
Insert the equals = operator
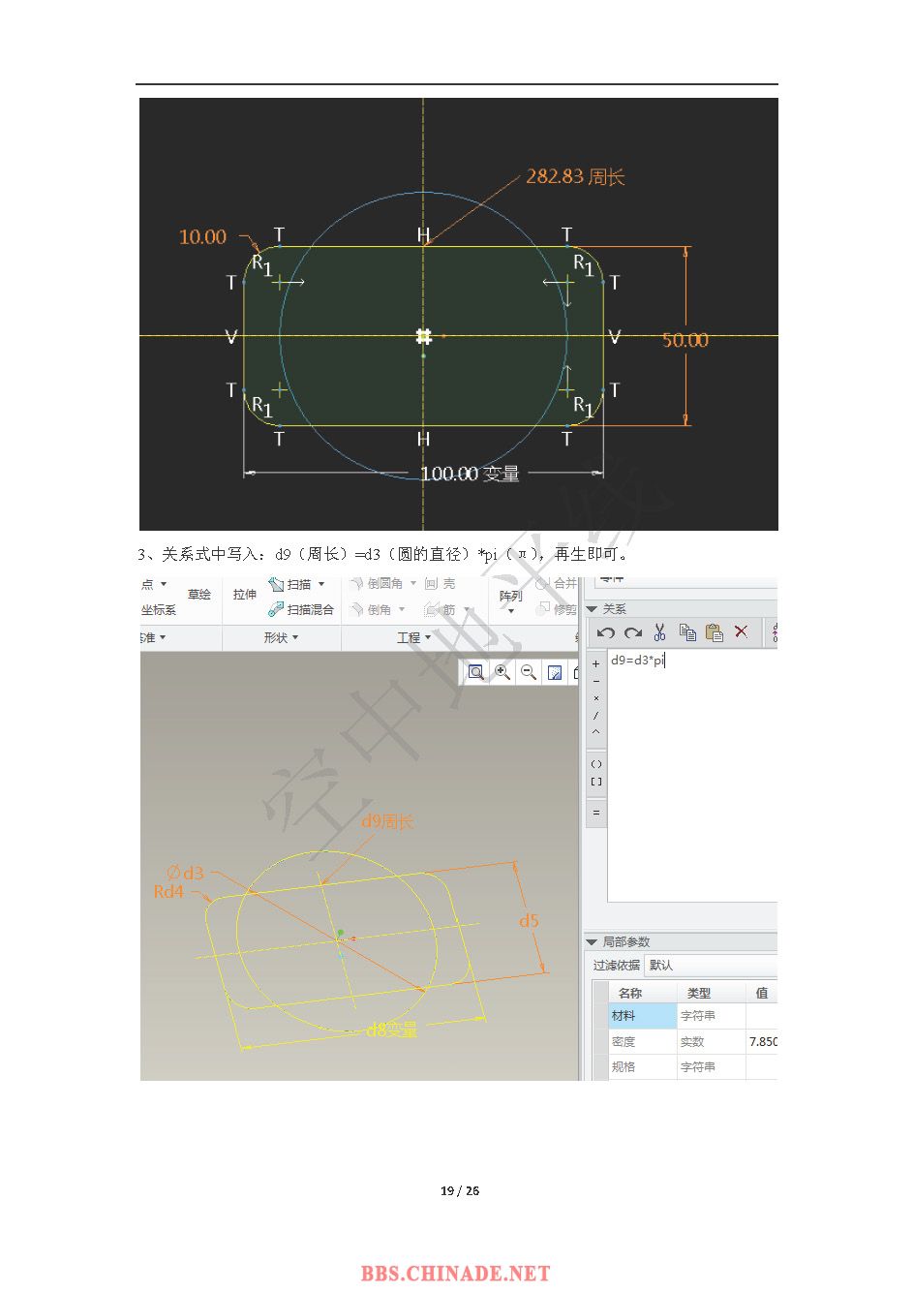[595, 813]
